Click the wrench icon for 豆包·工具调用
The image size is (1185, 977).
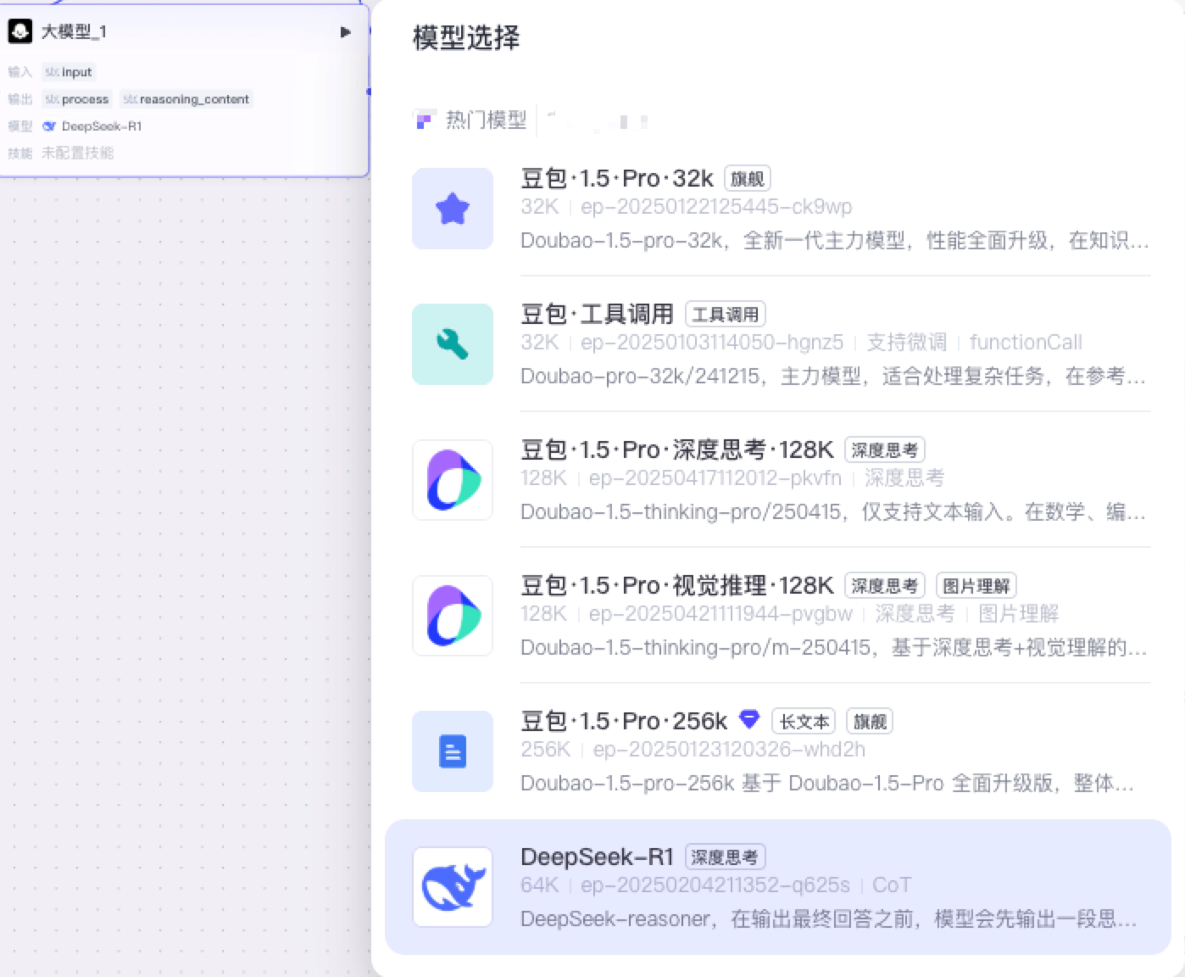[453, 344]
